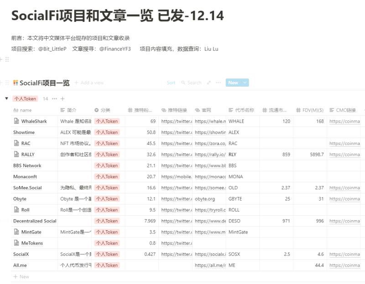The height and width of the screenshot is (284, 365).
Task: Open WhaleShark Twitter link
Action: [177, 121]
